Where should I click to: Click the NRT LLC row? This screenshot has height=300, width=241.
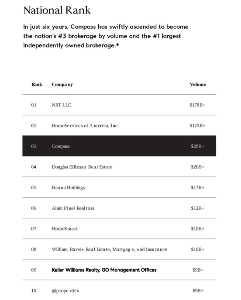pyautogui.click(x=119, y=105)
